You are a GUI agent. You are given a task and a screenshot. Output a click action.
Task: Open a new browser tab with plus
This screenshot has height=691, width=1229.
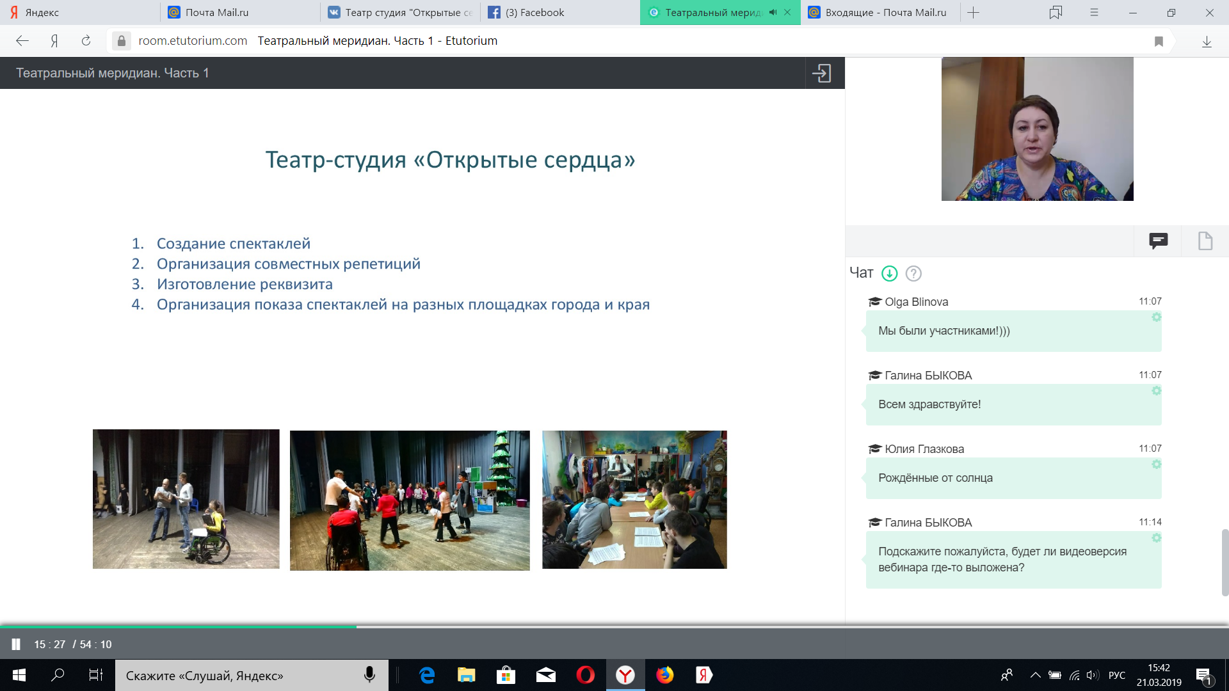coord(973,12)
